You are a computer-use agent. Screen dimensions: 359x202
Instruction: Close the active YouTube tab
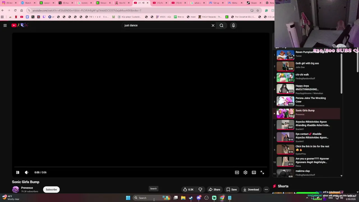(x=148, y=3)
